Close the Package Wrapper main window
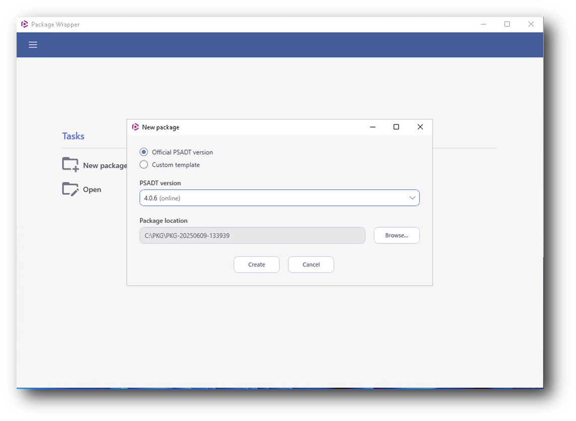This screenshot has height=421, width=576. click(531, 24)
